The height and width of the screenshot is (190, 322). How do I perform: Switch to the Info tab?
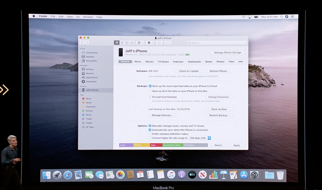point(241,62)
